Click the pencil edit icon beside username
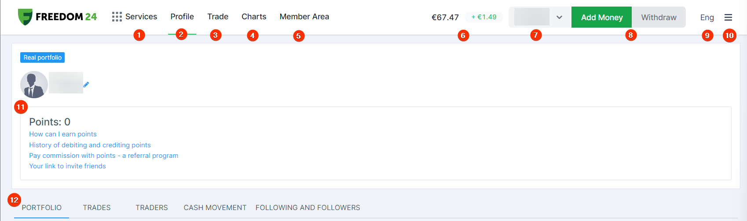 86,85
